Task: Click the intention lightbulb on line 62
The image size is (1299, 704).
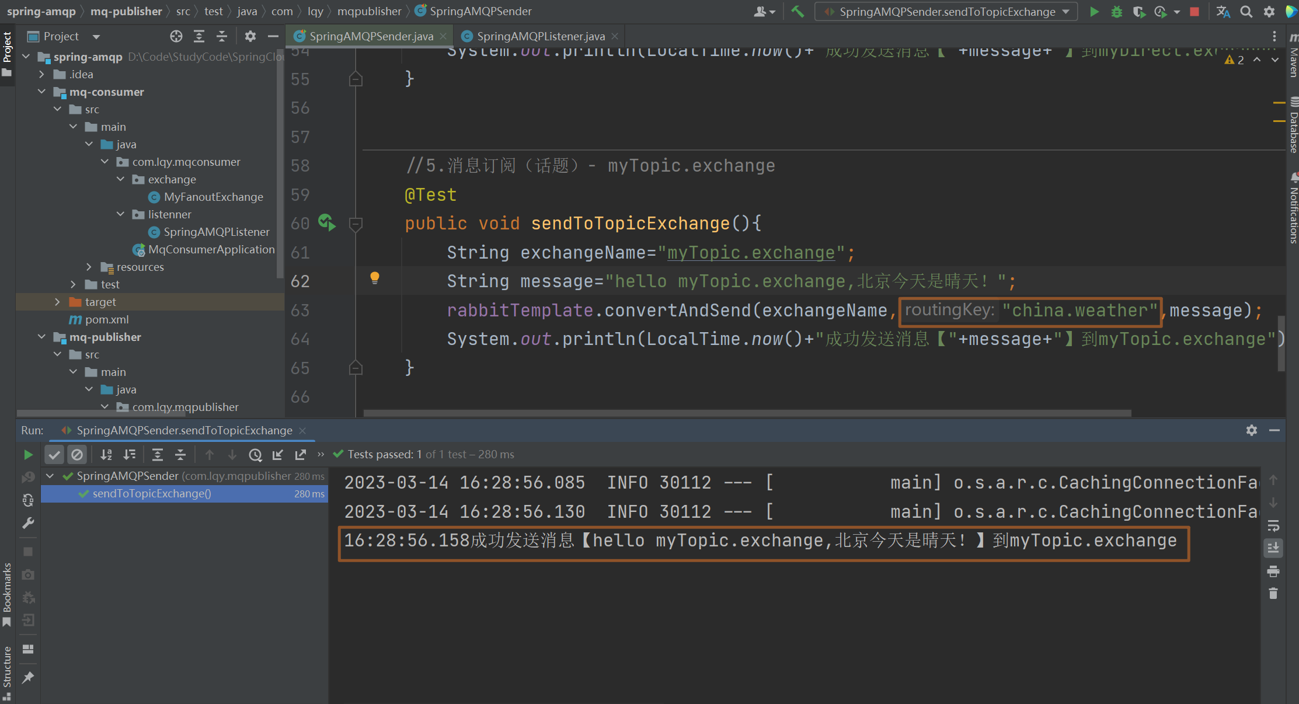Action: [375, 278]
